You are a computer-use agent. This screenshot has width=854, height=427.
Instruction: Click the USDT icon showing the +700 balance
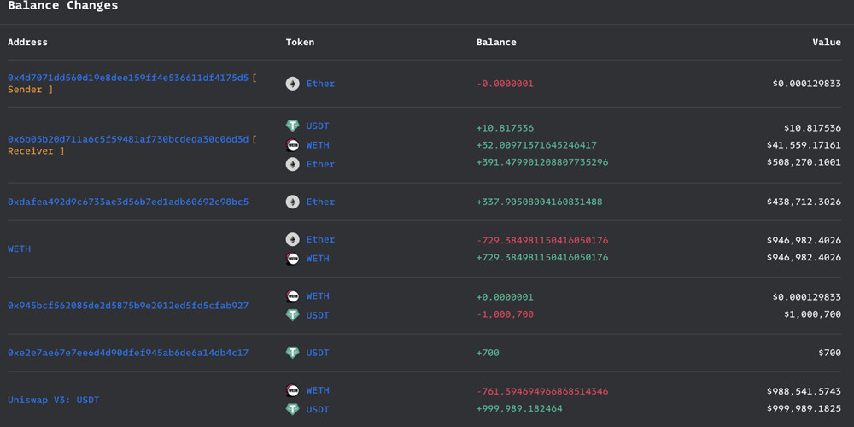point(293,353)
